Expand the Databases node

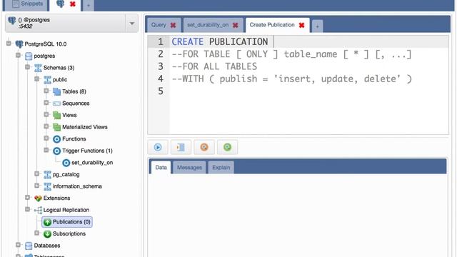[x=18, y=245]
